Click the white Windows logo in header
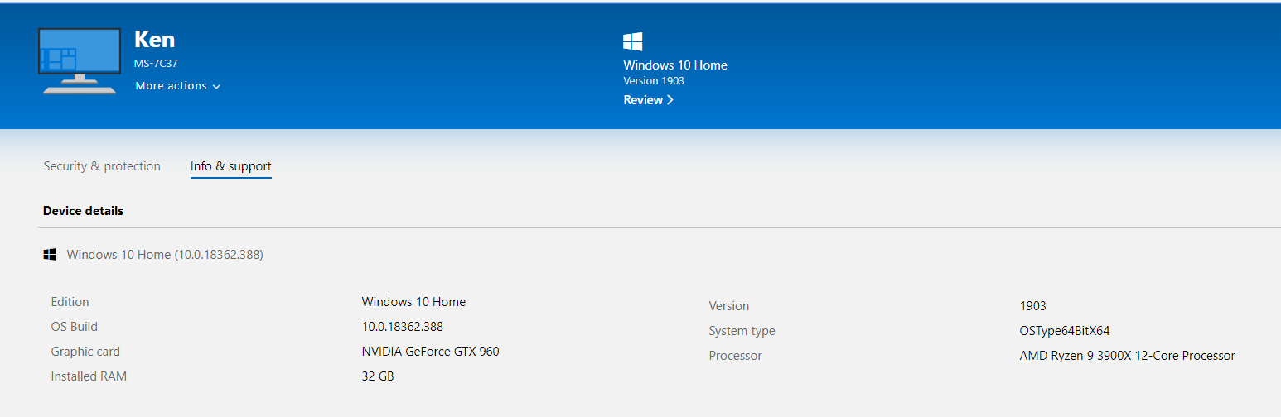1281x417 pixels. tap(632, 41)
